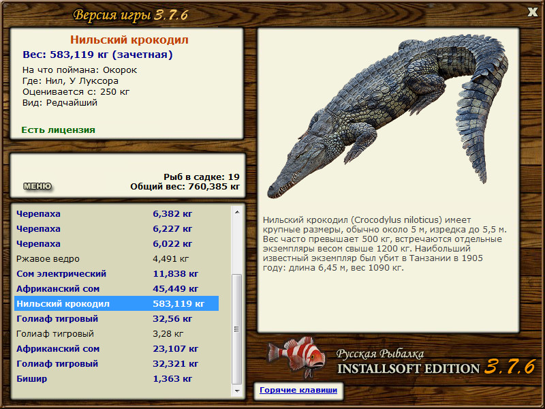
Task: Select the Черепаха row weighing 6,022 кг
Action: 116,243
